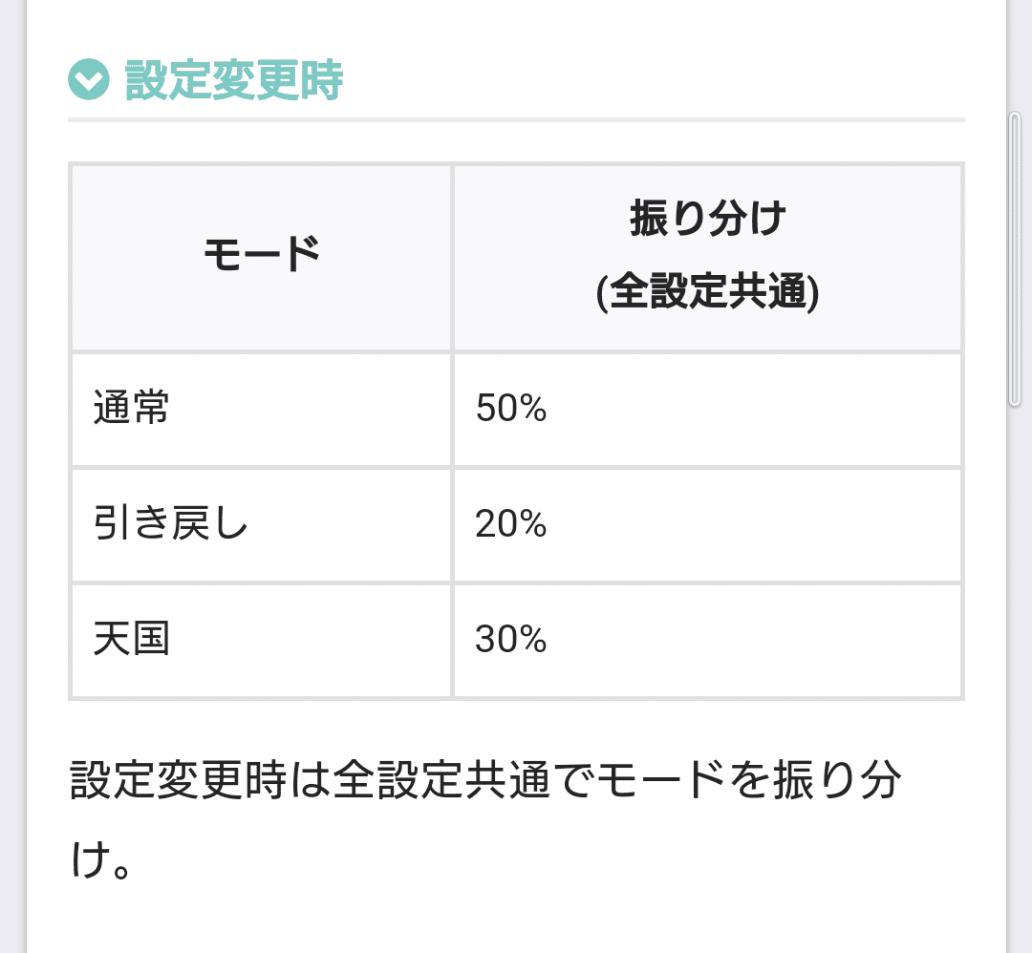This screenshot has width=1032, height=953.
Task: Click the 20% value cell
Action: [x=707, y=525]
